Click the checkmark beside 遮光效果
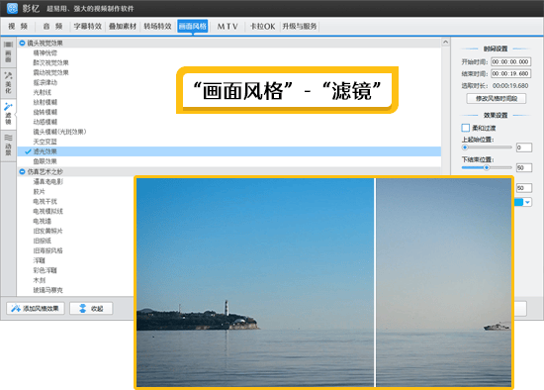Screen dimensions: 544x390 click(28, 151)
